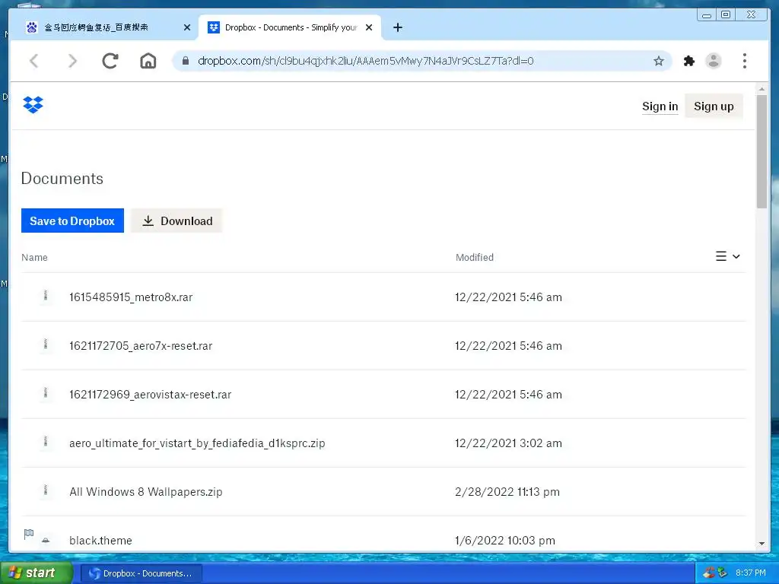Close the Dropbox Documents tab
This screenshot has width=779, height=584.
pos(369,27)
